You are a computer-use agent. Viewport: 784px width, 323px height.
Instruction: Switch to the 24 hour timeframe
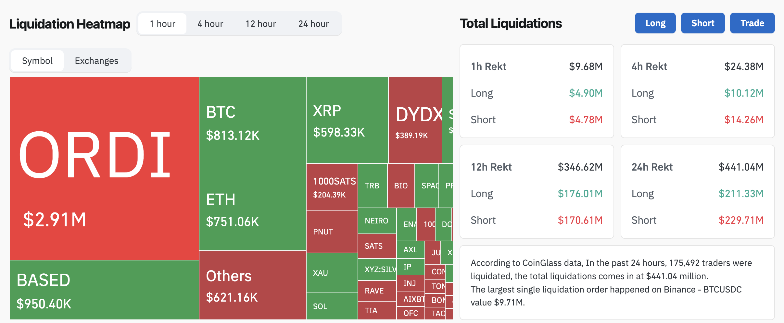click(x=313, y=23)
